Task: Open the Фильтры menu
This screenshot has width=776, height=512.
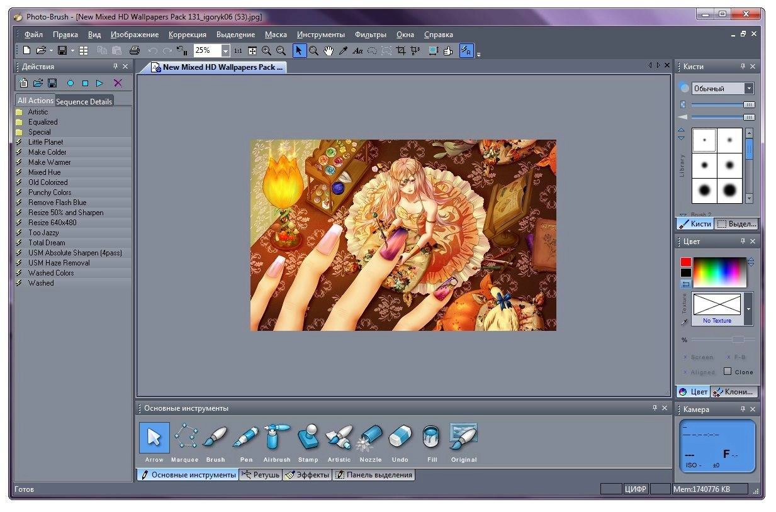Action: 371,35
